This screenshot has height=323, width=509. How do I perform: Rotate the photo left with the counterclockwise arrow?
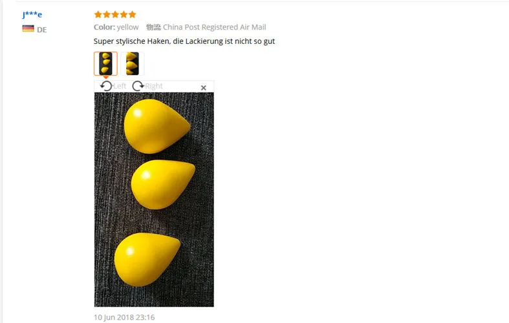(x=106, y=86)
